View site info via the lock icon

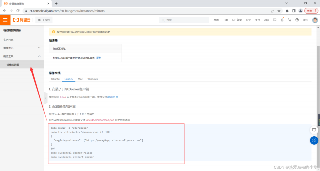tap(26, 11)
